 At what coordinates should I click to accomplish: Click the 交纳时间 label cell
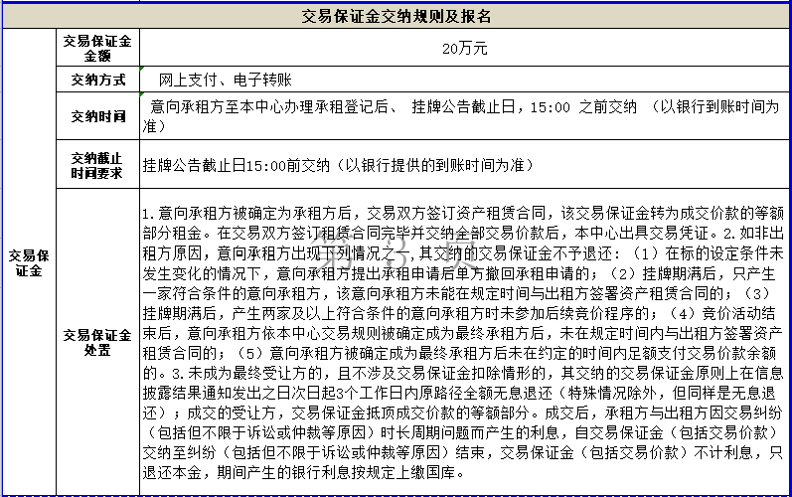97,116
